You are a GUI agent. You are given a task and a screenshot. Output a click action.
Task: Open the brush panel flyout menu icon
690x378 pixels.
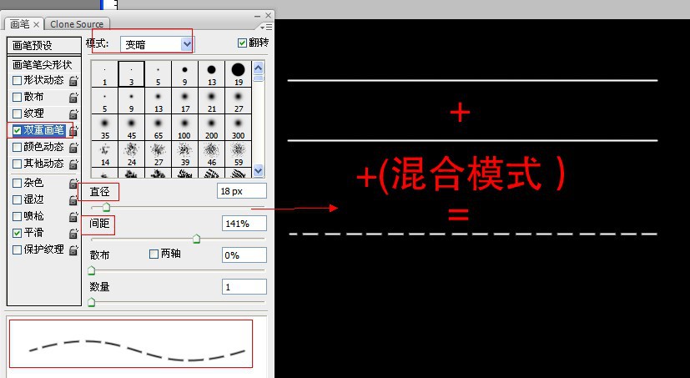[x=266, y=28]
